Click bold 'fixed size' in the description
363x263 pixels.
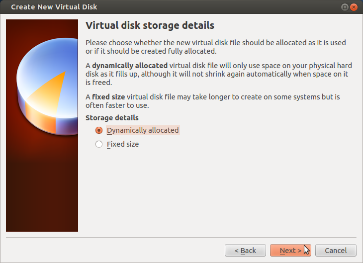tap(107, 97)
